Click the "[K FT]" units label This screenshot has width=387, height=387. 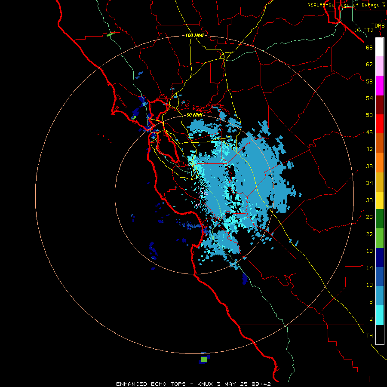363,30
